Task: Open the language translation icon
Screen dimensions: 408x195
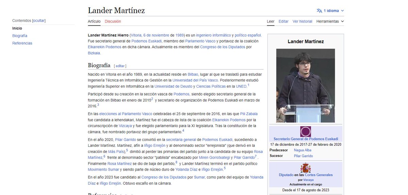Action: (x=319, y=11)
